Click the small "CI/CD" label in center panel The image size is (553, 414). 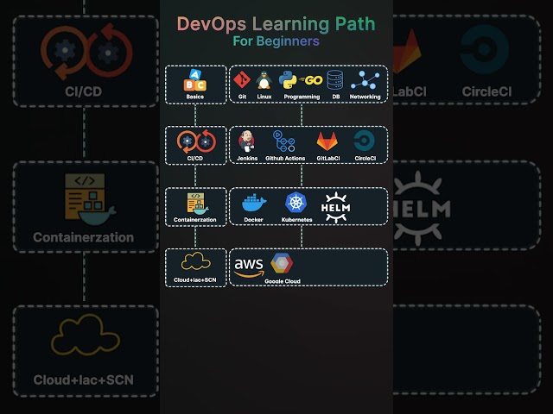(x=195, y=159)
